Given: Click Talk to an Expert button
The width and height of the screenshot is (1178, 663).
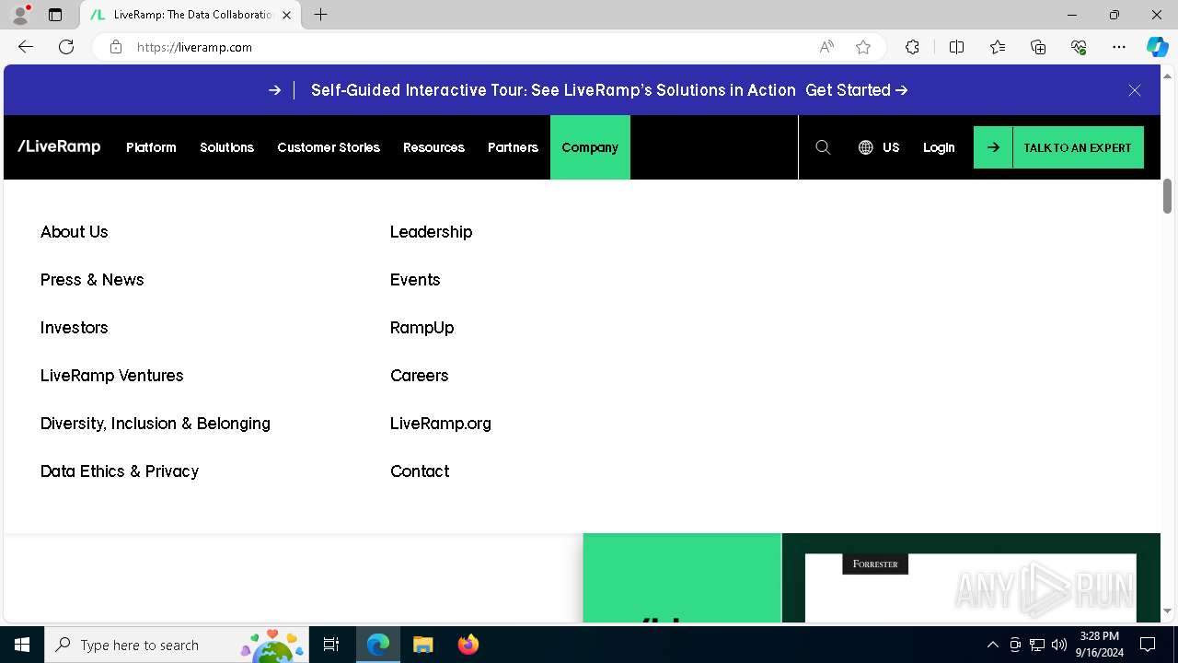Looking at the screenshot, I should click(x=1058, y=147).
